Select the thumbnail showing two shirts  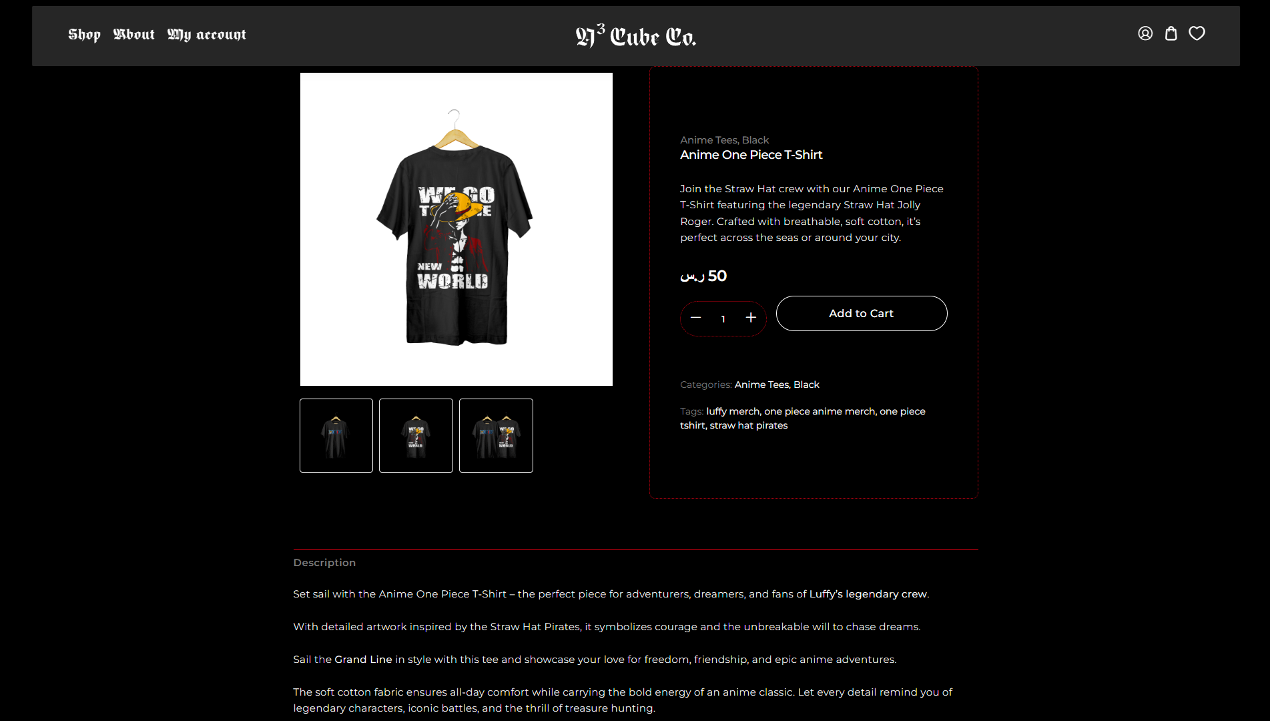[x=496, y=435]
